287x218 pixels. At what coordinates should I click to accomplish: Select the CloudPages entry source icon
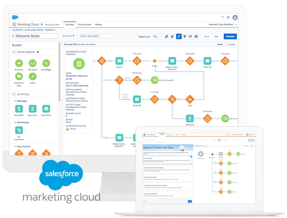46,63
